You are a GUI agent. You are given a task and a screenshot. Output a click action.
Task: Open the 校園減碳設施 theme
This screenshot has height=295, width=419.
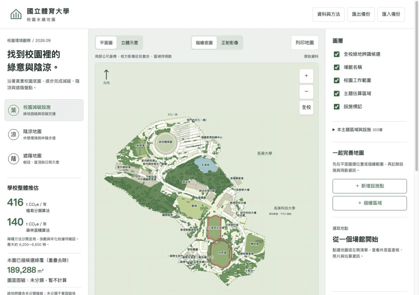pyautogui.click(x=44, y=110)
